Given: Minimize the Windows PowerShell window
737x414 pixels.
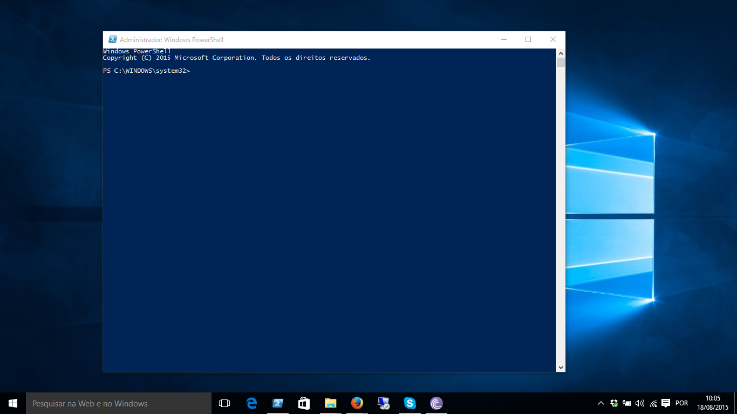Looking at the screenshot, I should pos(503,39).
